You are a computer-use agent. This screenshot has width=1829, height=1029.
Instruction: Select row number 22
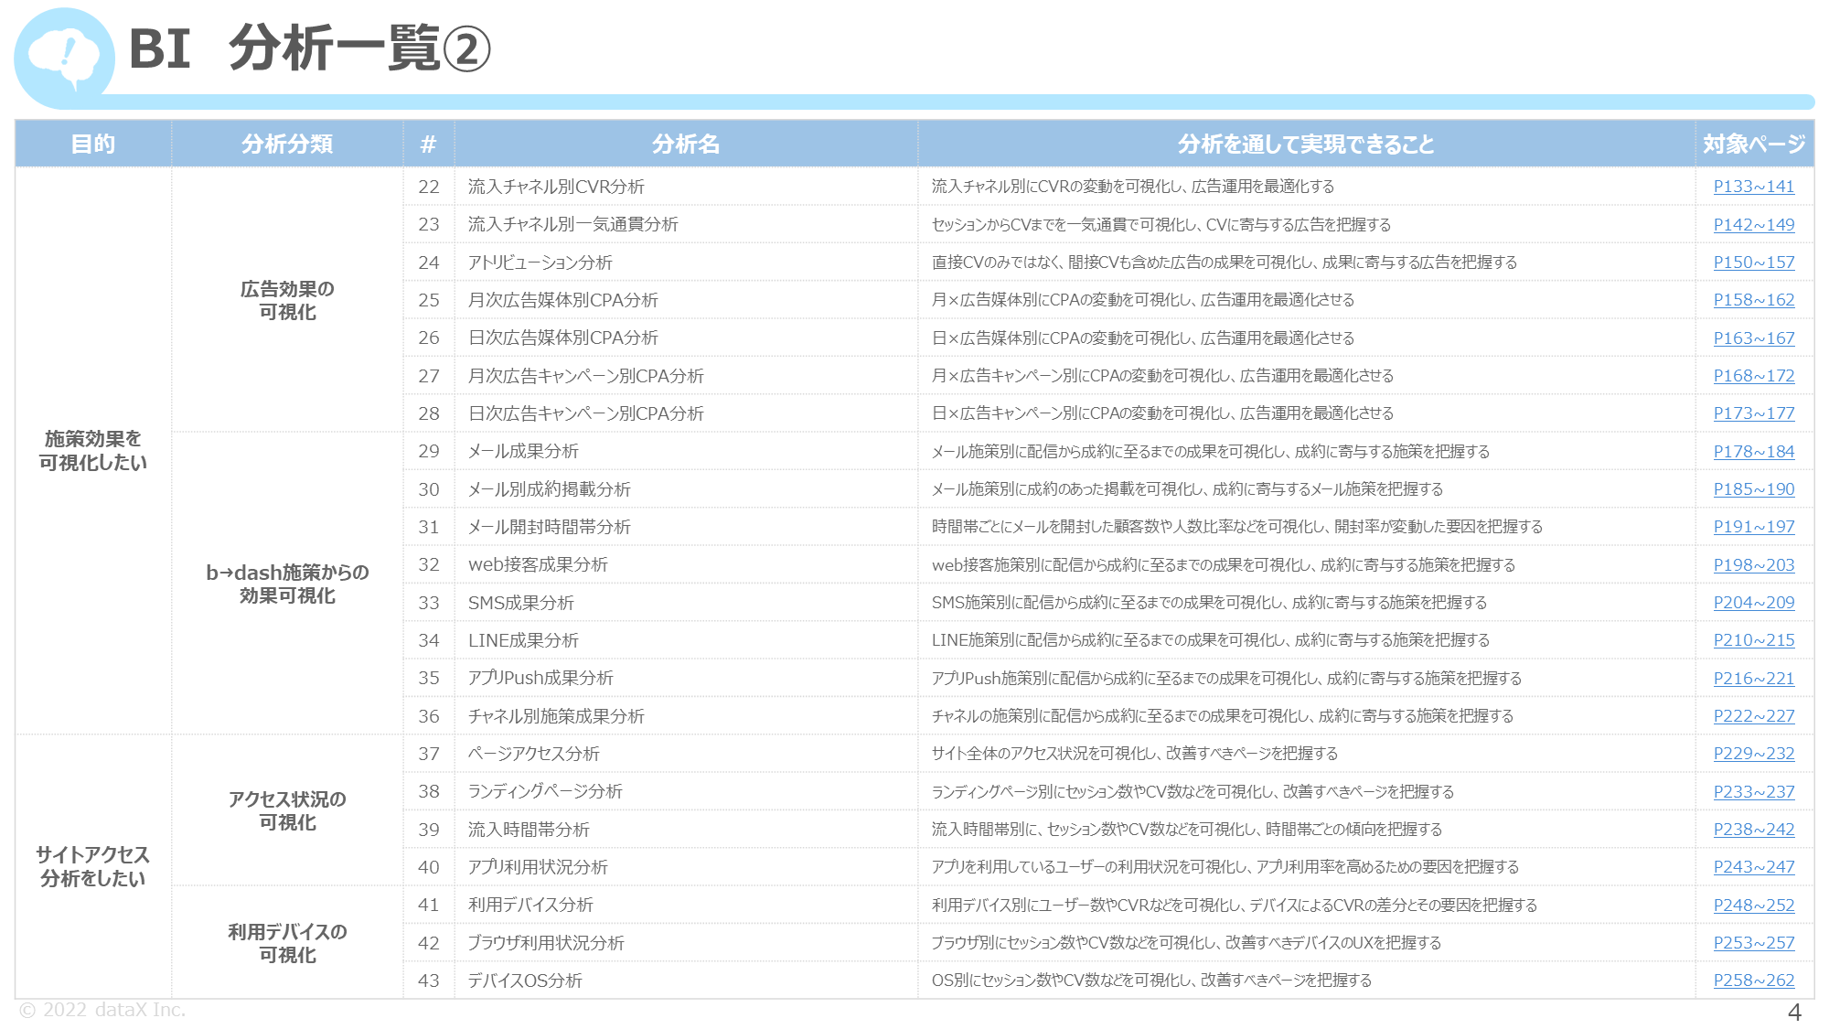pyautogui.click(x=429, y=187)
